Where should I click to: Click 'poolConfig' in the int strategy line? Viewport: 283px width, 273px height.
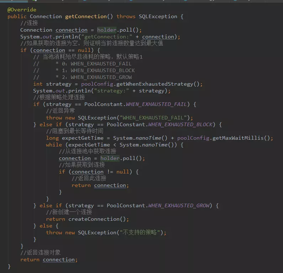(97, 84)
